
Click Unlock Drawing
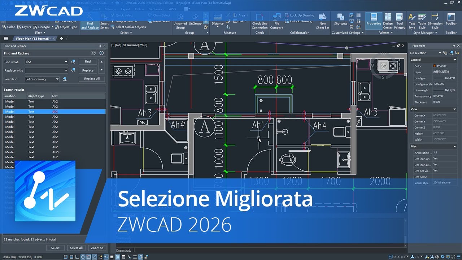tap(299, 21)
